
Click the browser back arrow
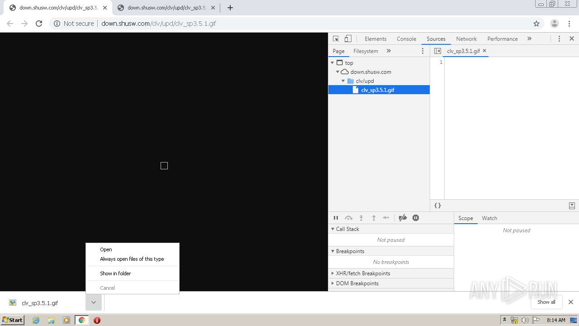point(10,24)
